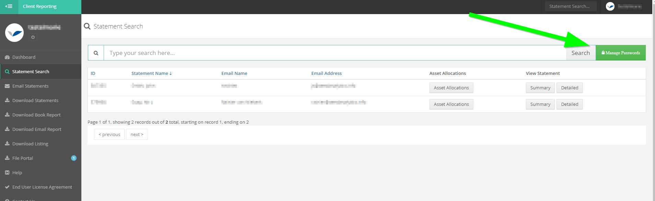Go to next page of results
Image resolution: width=655 pixels, height=201 pixels.
137,134
